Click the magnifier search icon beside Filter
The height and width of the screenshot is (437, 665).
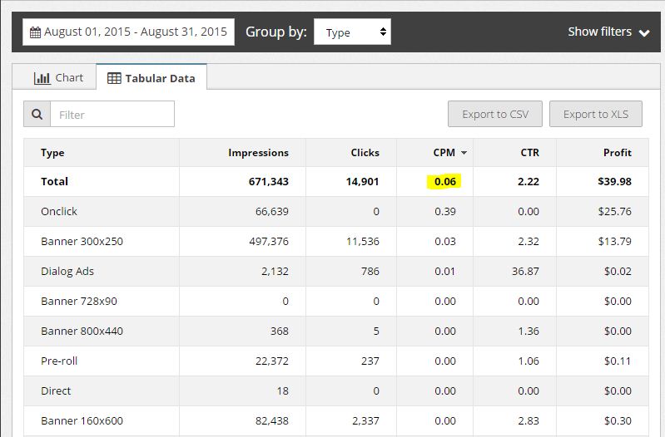37,114
